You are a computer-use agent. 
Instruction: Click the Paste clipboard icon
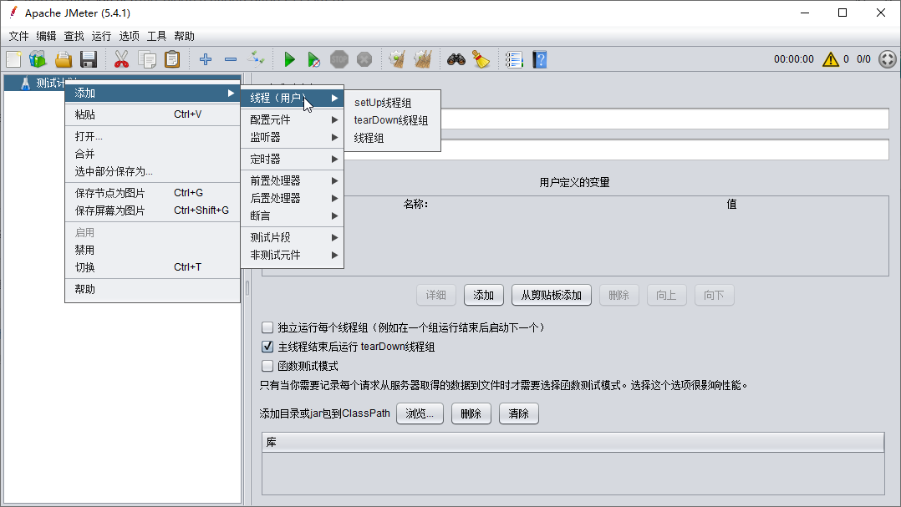(172, 59)
